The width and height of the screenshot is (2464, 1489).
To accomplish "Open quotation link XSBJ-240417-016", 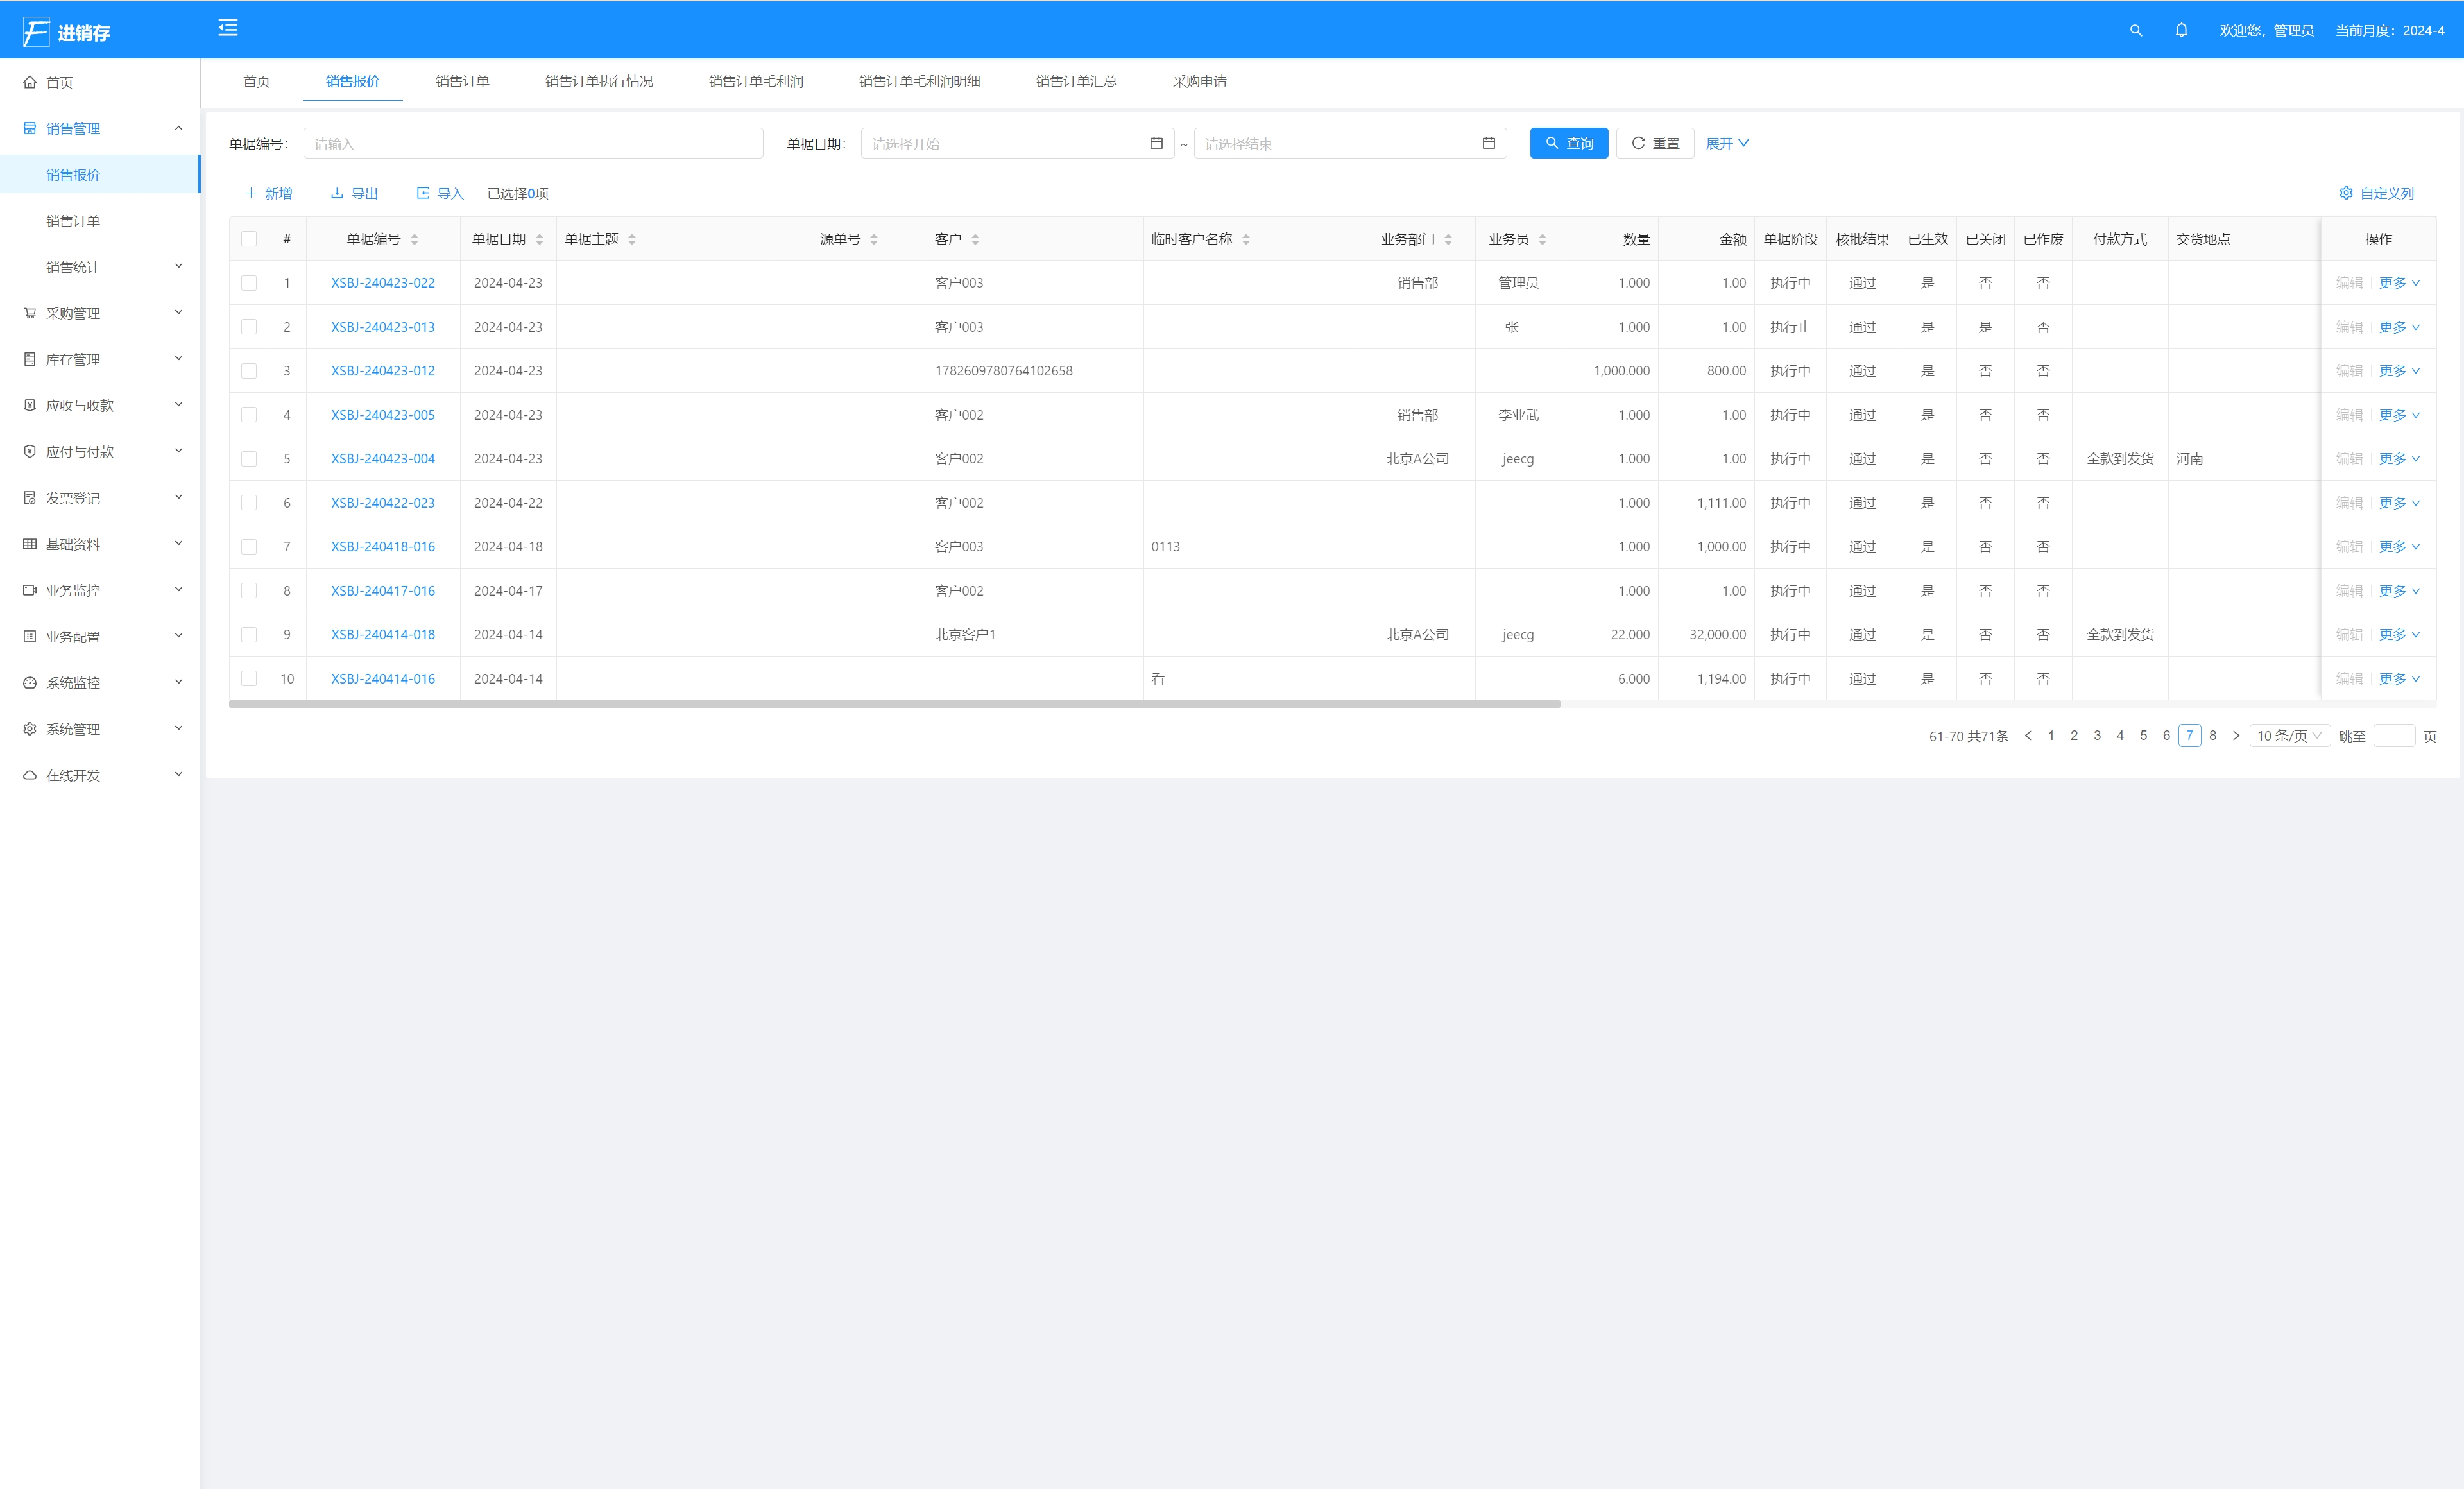I will pos(383,591).
